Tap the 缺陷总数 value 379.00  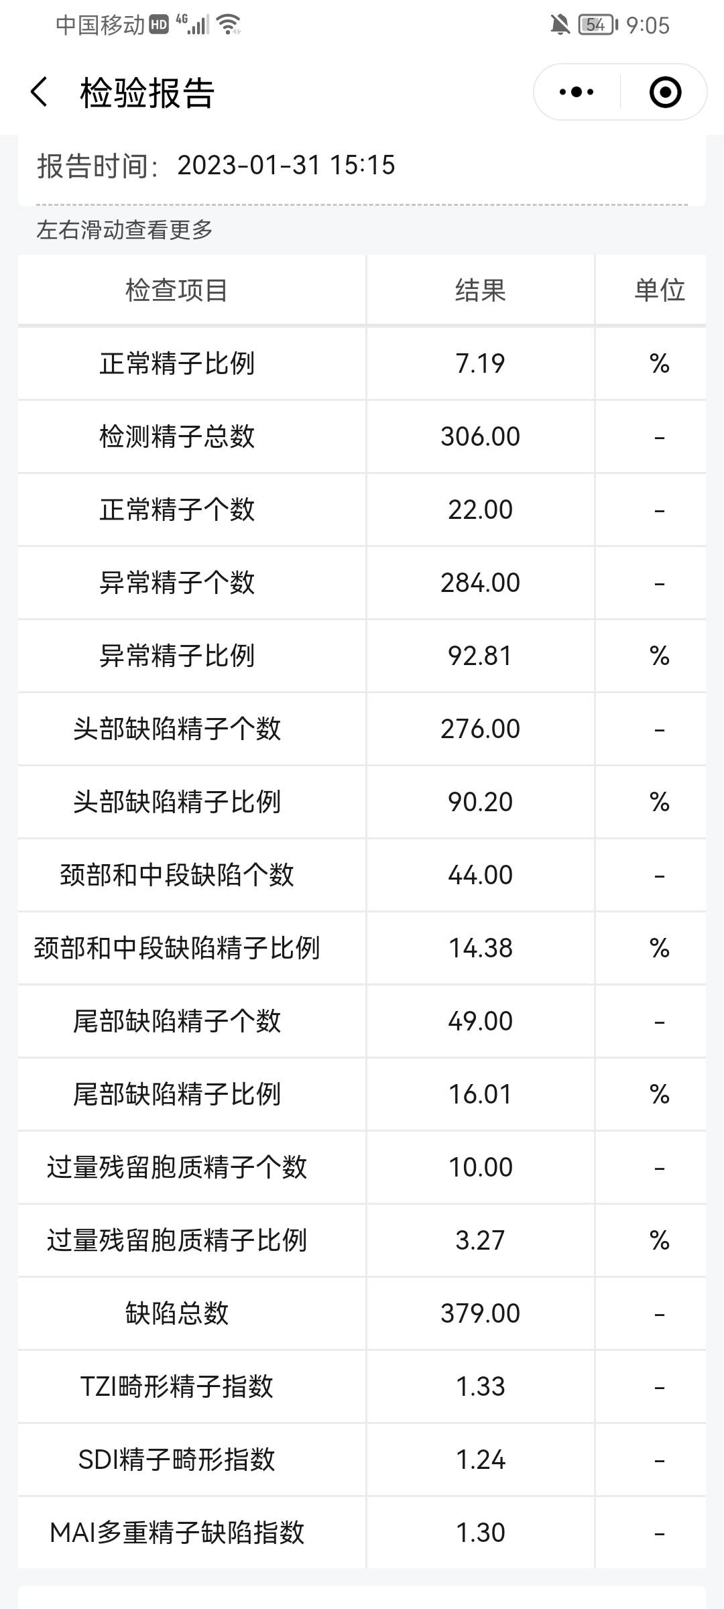479,1313
